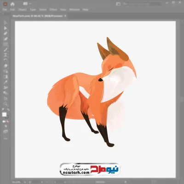This screenshot has height=184, width=184.
Task: Open Edit Toolbar three dots
Action: click(x=6, y=139)
